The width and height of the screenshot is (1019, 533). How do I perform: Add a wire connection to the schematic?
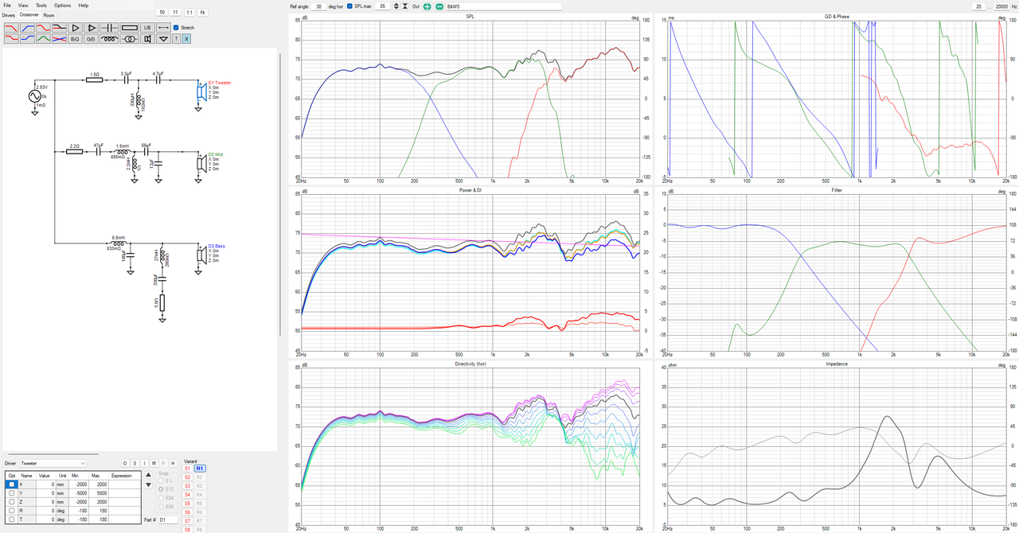click(x=163, y=27)
